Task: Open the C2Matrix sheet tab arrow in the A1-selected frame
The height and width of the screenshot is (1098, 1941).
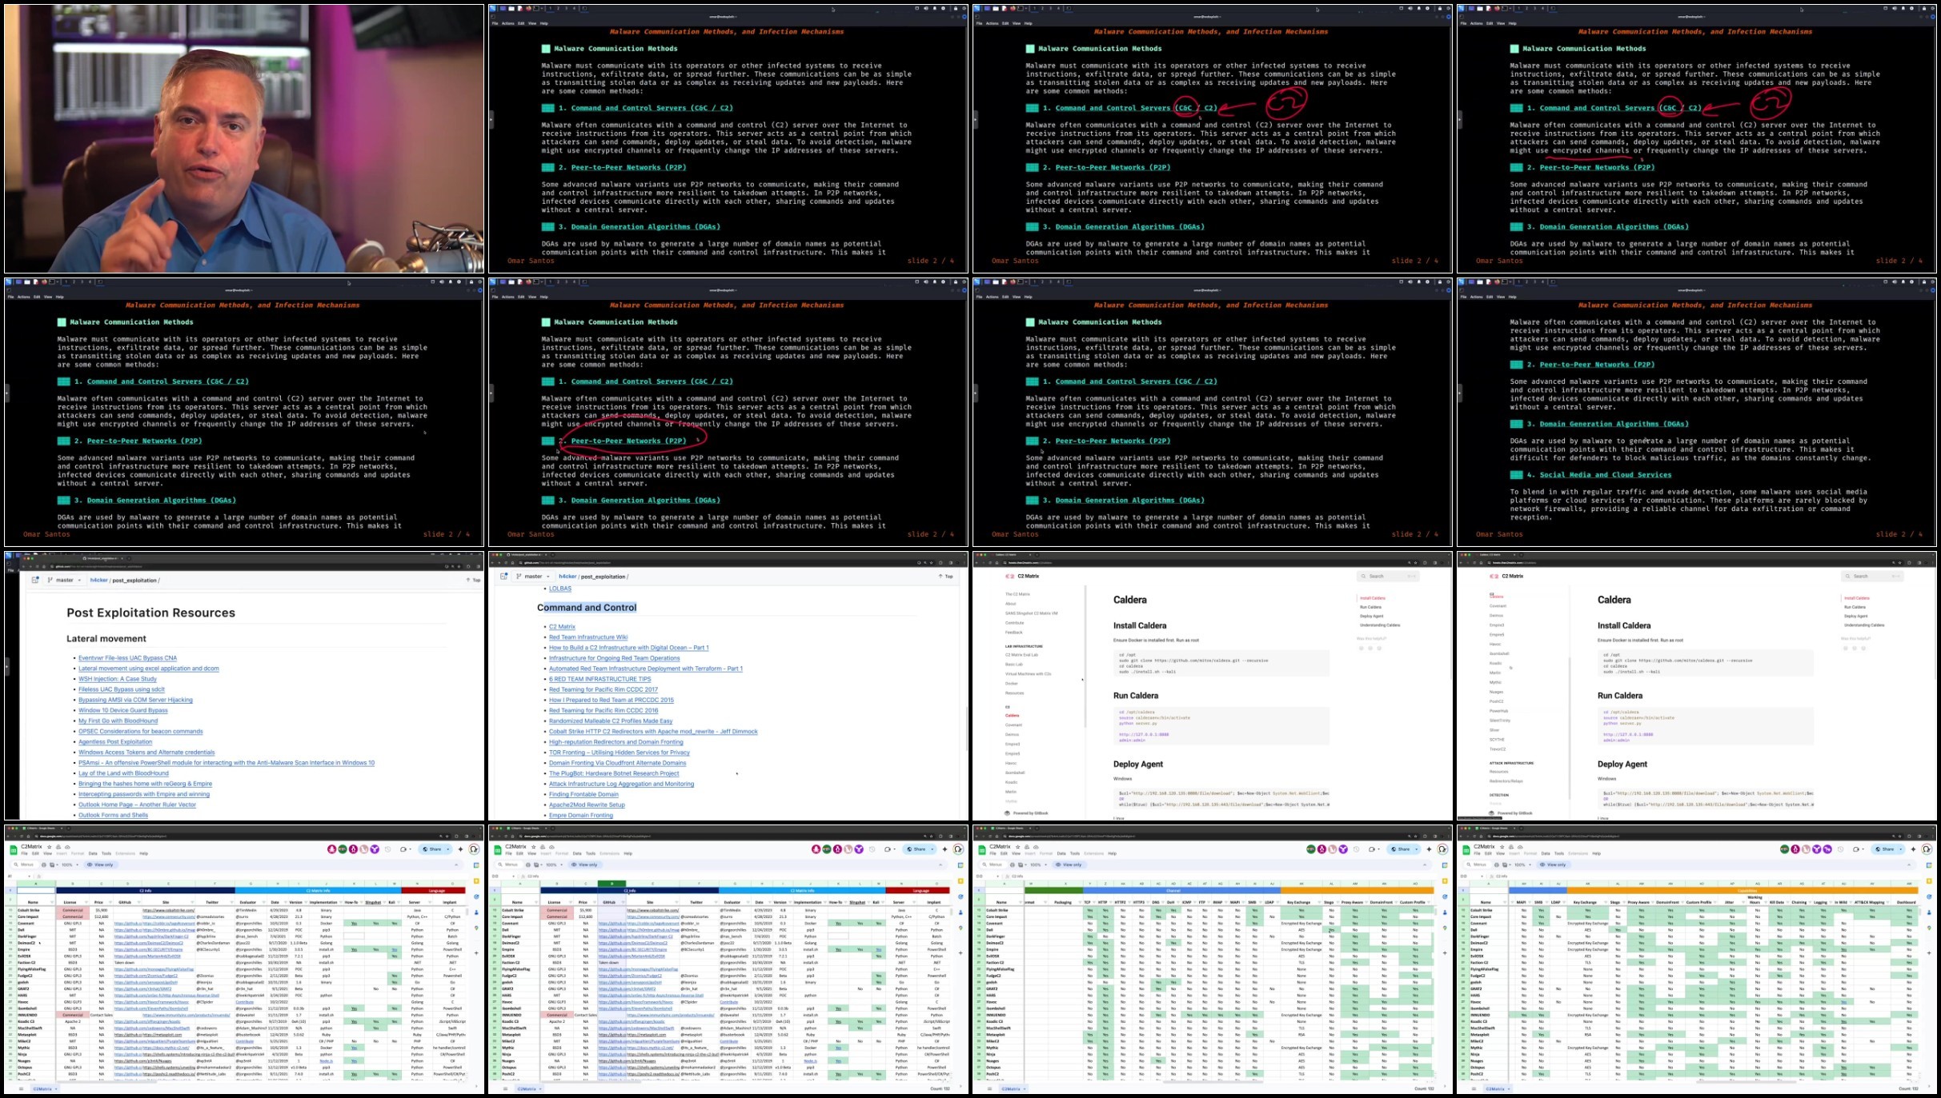Action: pos(56,1088)
